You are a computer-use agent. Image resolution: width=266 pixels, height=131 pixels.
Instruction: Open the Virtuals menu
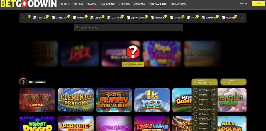[x=139, y=4]
